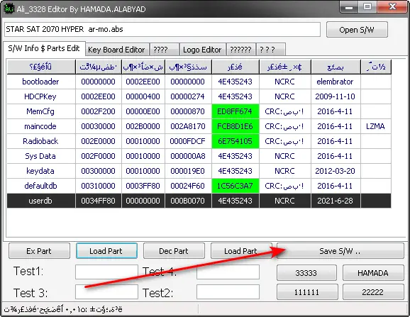Click date 2009-11-10 in HDCPKey row
The width and height of the screenshot is (410, 317).
[336, 96]
